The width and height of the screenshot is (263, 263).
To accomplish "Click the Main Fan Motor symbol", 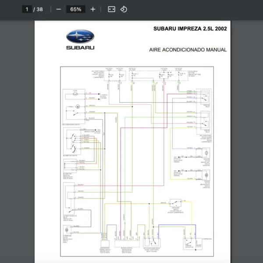I will point(205,154).
